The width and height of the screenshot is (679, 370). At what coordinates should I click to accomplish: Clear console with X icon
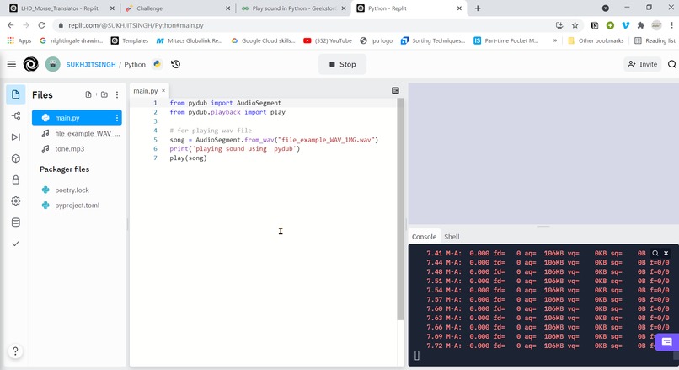pos(666,253)
